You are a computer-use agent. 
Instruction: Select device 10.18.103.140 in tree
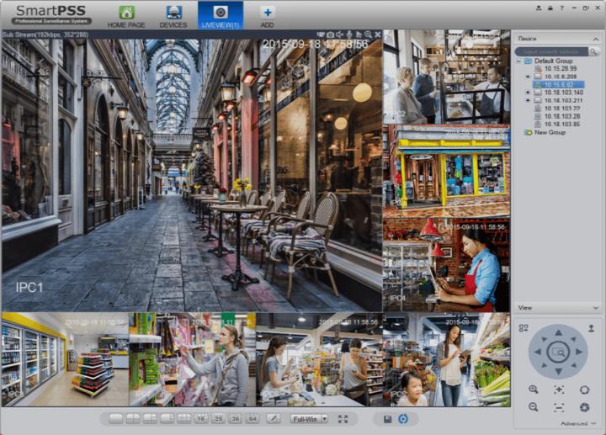tap(563, 93)
